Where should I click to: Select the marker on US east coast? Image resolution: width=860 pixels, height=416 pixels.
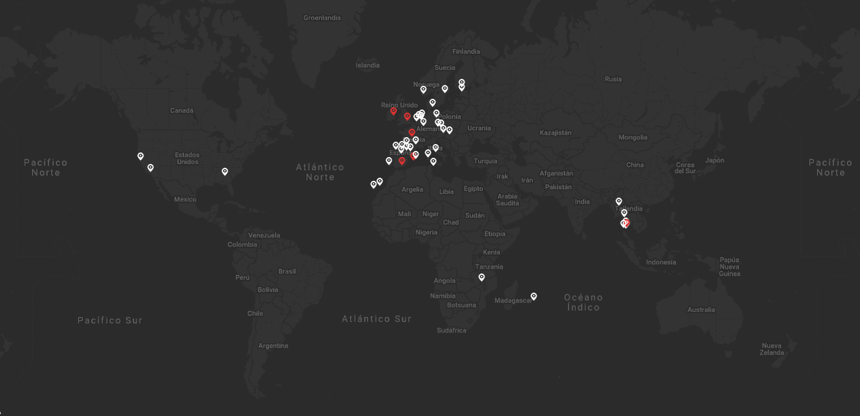pyautogui.click(x=225, y=172)
